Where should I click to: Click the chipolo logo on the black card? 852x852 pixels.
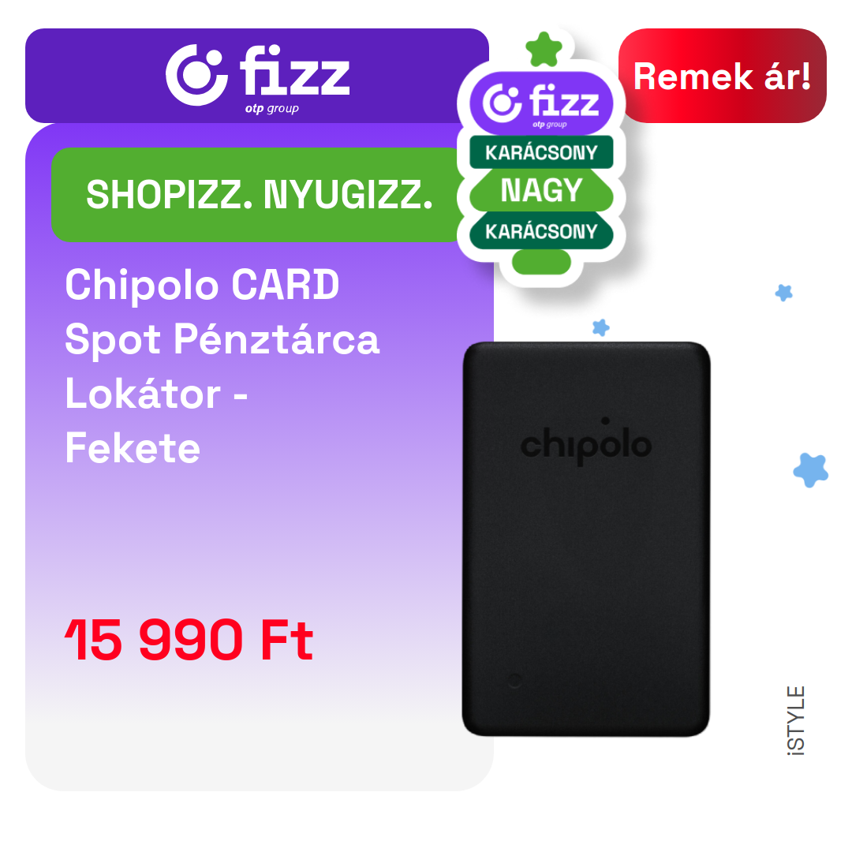click(x=585, y=442)
